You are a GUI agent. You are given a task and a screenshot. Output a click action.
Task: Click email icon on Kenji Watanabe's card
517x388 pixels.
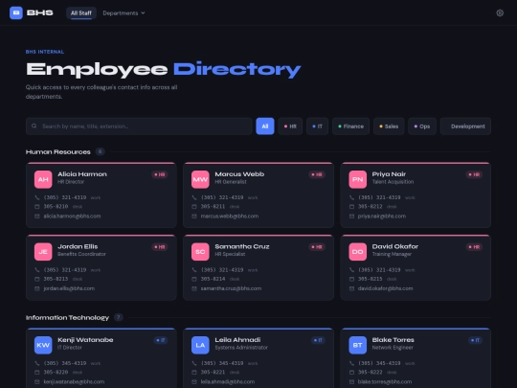[37, 381]
